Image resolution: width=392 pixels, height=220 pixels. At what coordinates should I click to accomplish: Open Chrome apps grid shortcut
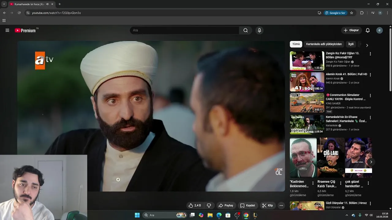click(x=4, y=20)
